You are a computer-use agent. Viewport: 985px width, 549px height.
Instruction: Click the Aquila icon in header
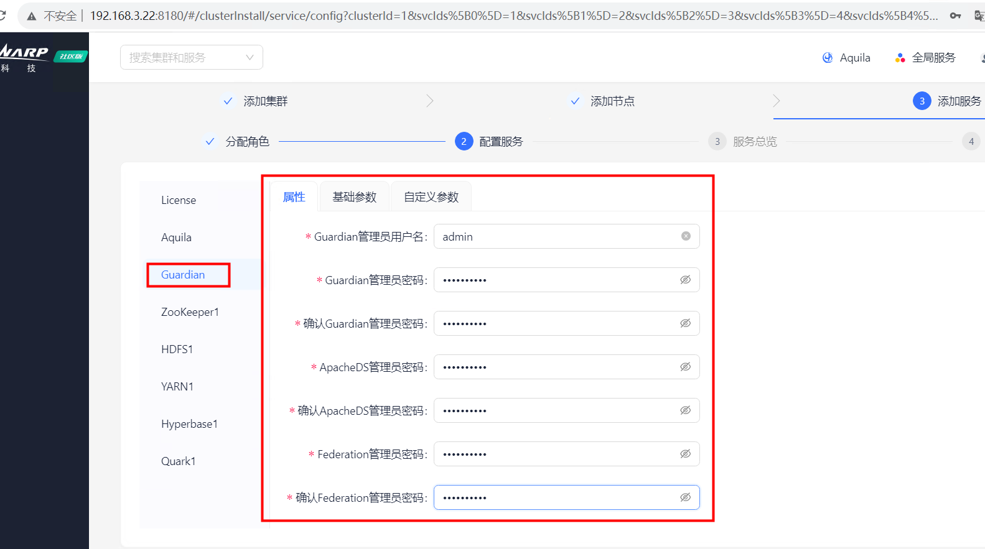[x=828, y=58]
